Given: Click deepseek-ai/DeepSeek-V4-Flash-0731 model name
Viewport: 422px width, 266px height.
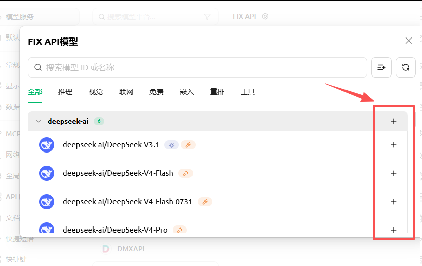Looking at the screenshot, I should pos(127,202).
